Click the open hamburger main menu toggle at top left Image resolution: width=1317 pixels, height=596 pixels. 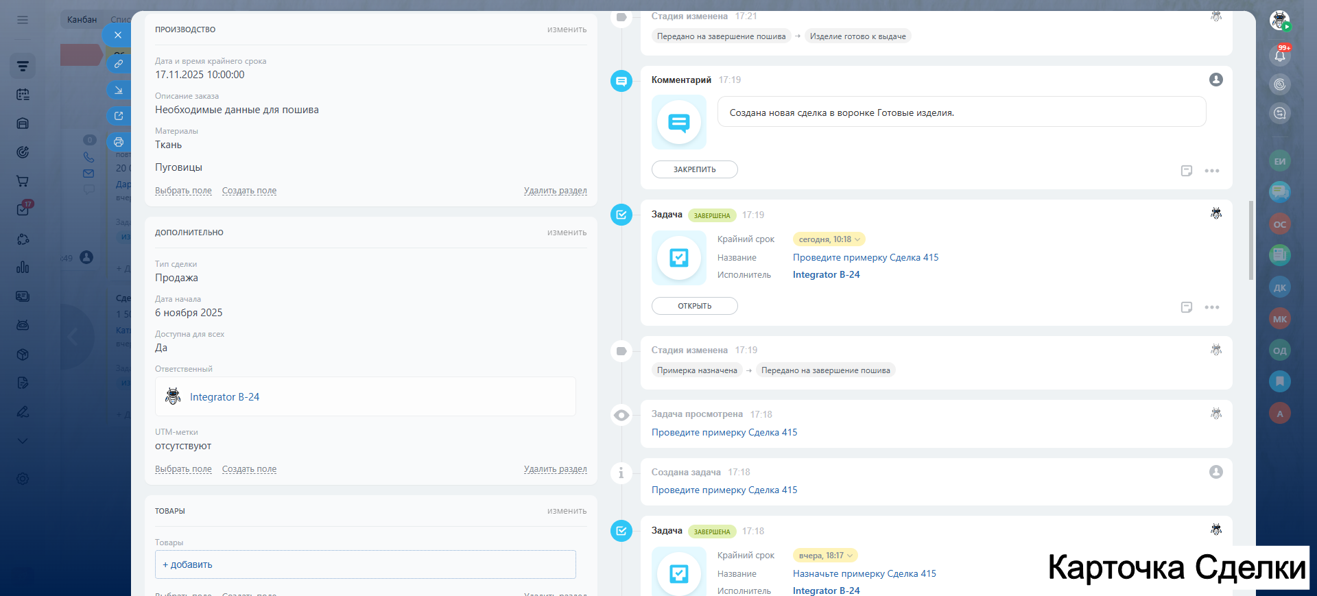23,20
